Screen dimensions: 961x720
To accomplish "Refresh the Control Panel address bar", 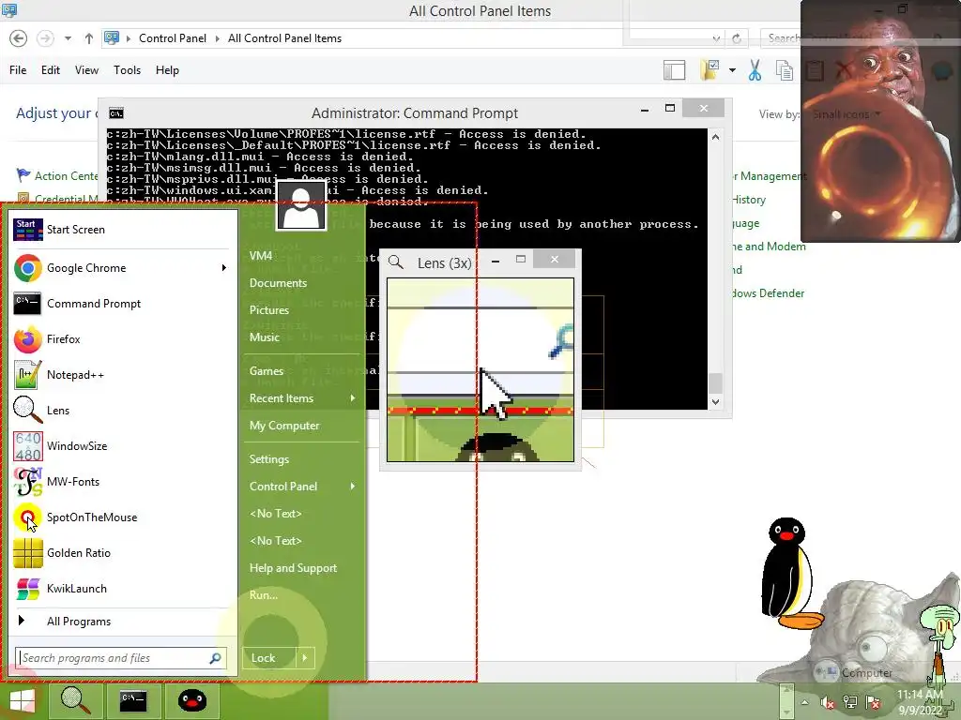I will 737,38.
